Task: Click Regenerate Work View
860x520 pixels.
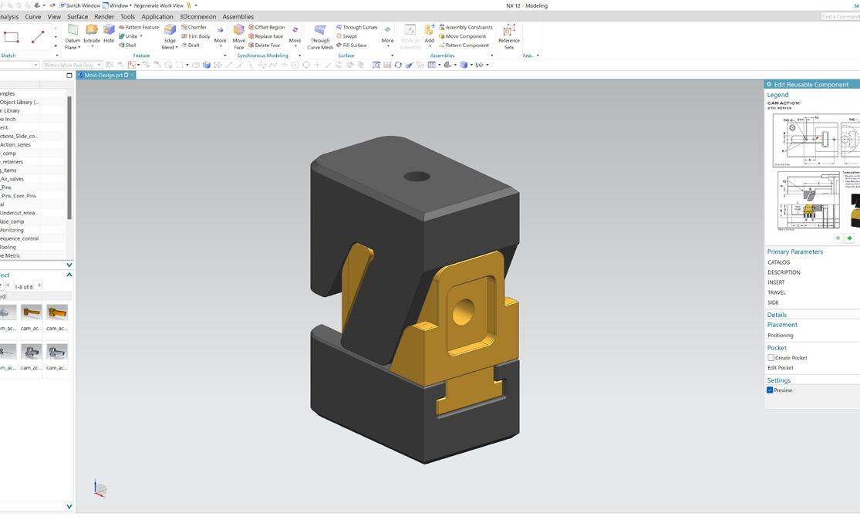Action: click(x=159, y=5)
